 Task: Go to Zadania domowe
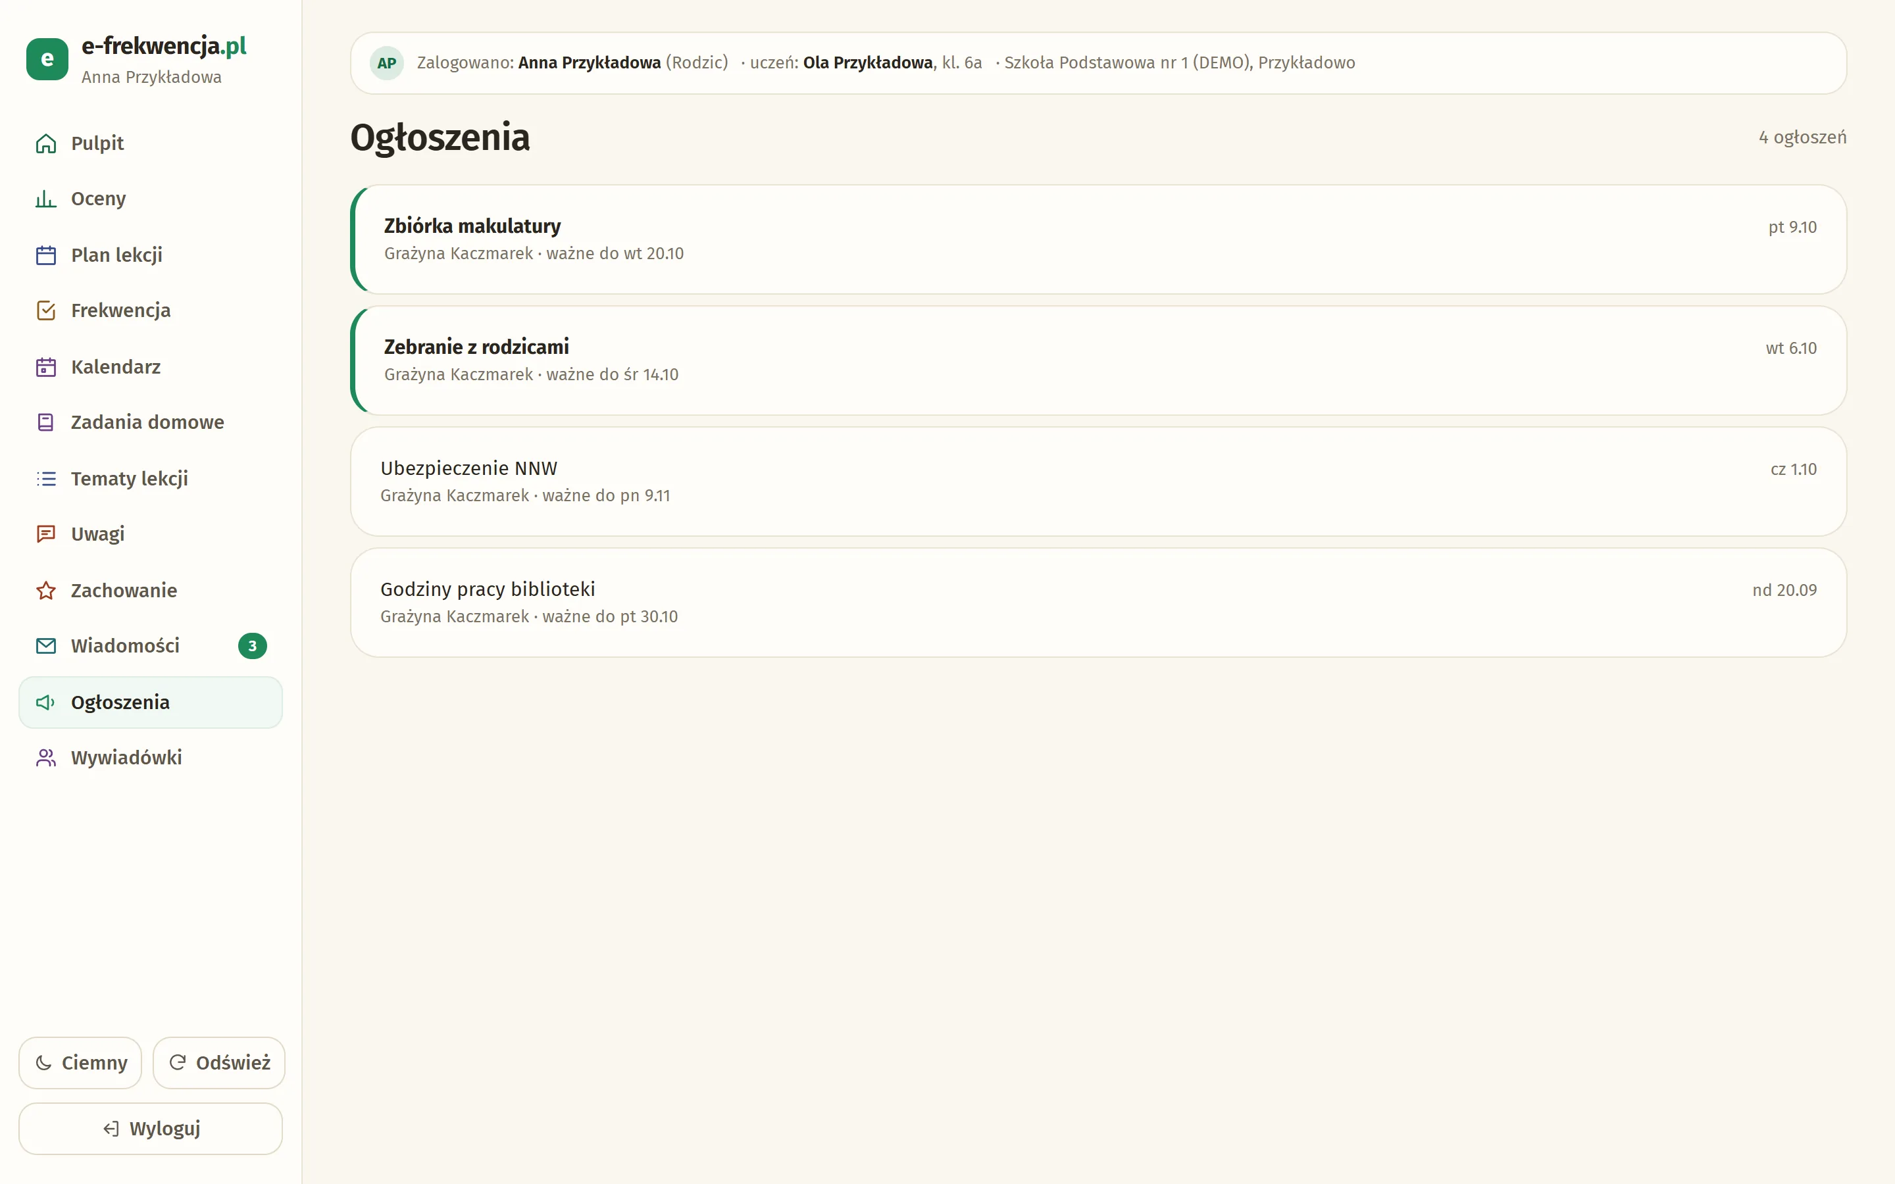click(x=150, y=423)
